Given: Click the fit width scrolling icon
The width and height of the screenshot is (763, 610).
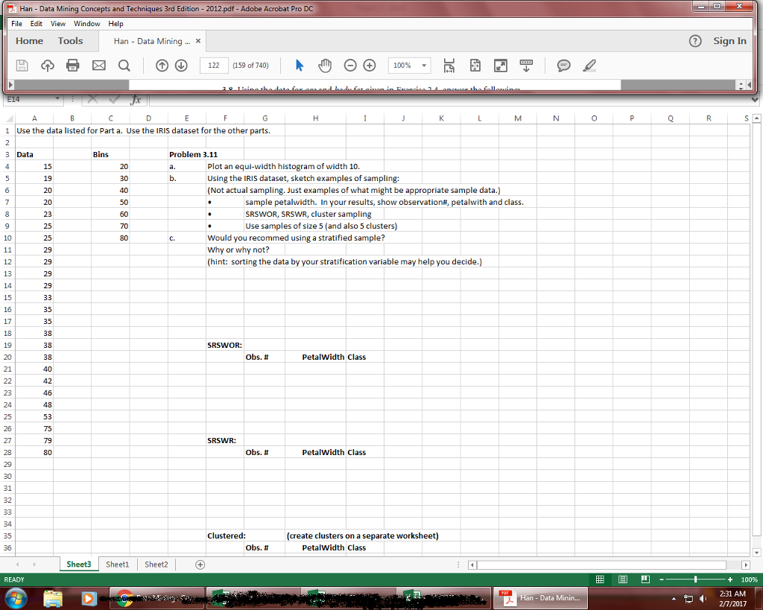Looking at the screenshot, I should click(x=449, y=66).
